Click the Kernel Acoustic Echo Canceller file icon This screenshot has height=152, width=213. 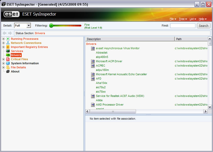pos(93,74)
